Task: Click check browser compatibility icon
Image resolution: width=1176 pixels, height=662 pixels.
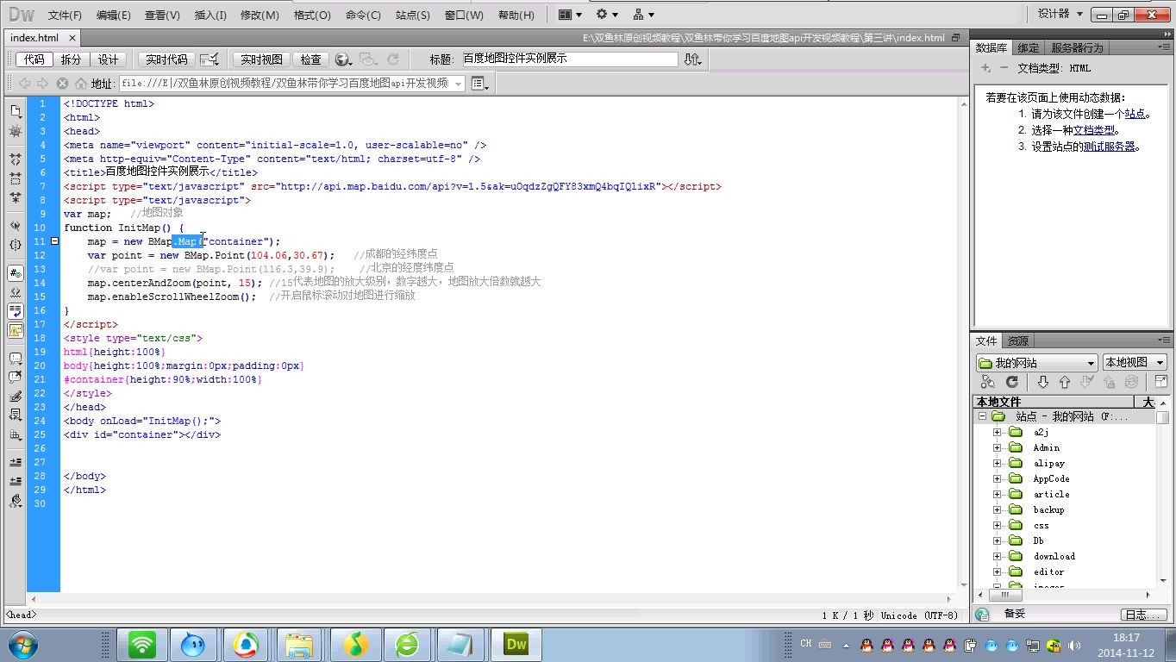Action: pos(209,59)
